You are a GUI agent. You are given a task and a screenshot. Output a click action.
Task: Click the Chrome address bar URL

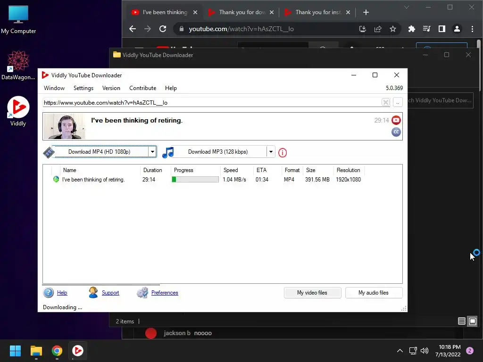tap(241, 29)
